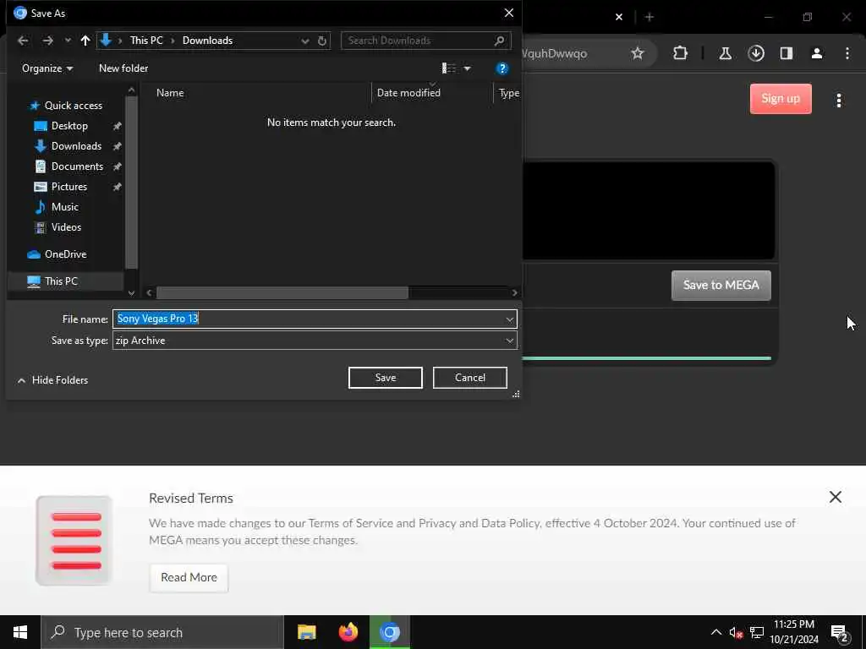Open File Explorer from taskbar
This screenshot has width=866, height=649.
306,632
